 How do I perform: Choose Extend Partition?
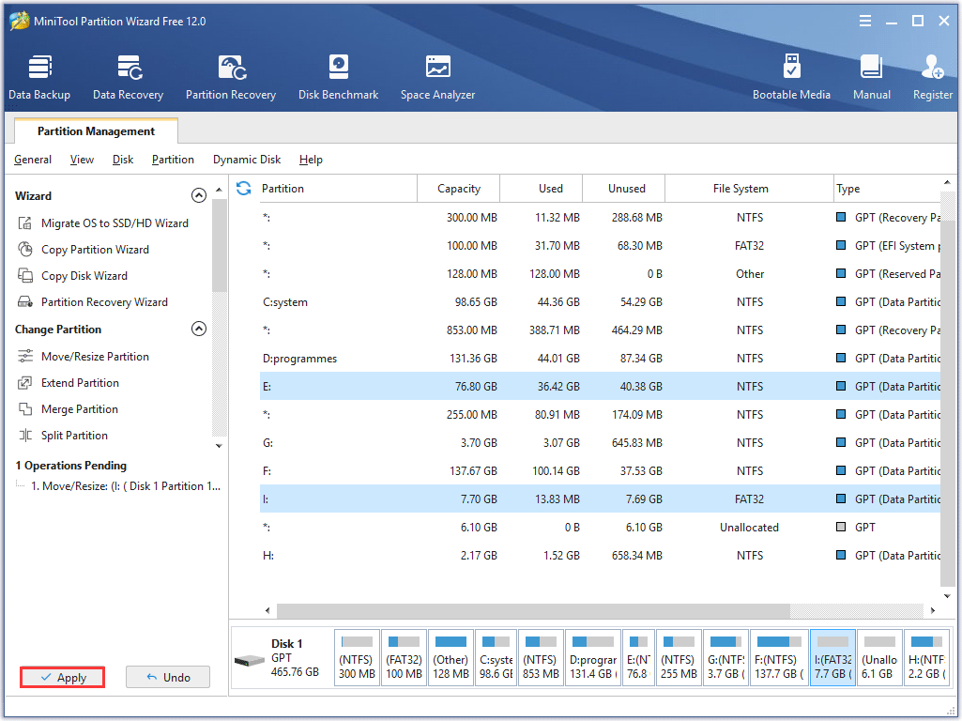pyautogui.click(x=69, y=383)
